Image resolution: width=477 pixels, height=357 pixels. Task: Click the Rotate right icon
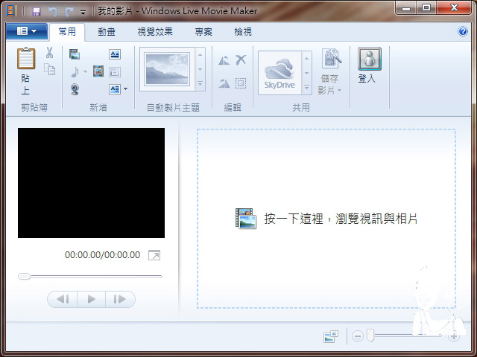(224, 83)
